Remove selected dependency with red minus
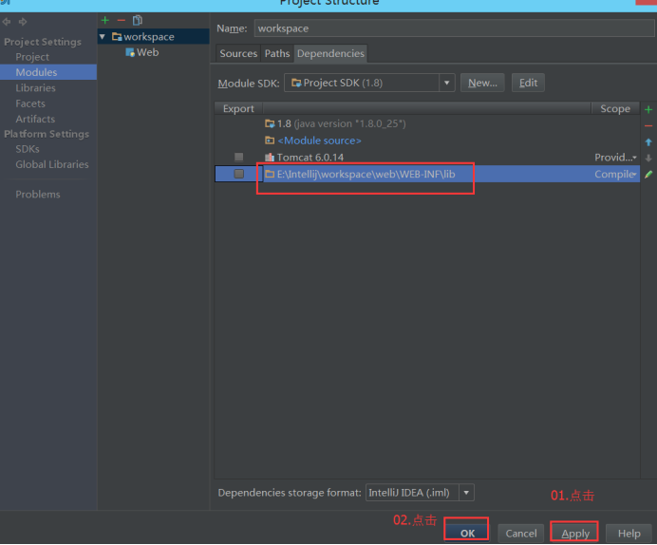657x545 pixels. click(x=648, y=125)
